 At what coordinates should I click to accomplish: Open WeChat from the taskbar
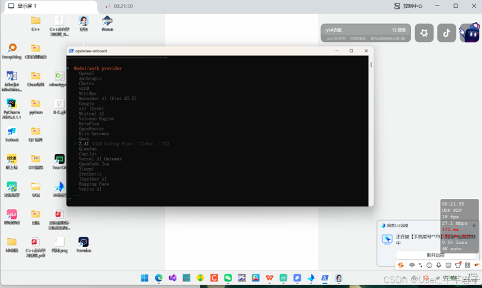pyautogui.click(x=228, y=278)
